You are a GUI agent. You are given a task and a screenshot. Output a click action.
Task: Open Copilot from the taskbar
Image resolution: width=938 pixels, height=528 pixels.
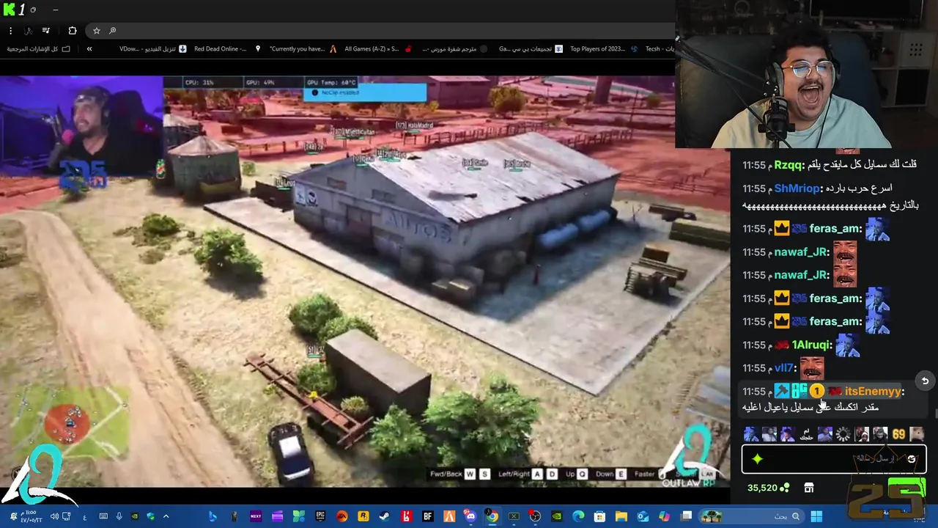click(x=664, y=516)
